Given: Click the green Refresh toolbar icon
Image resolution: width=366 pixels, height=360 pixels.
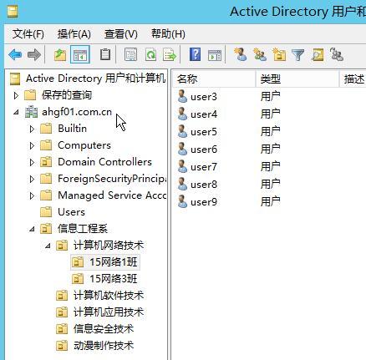Looking at the screenshot, I should tap(150, 54).
